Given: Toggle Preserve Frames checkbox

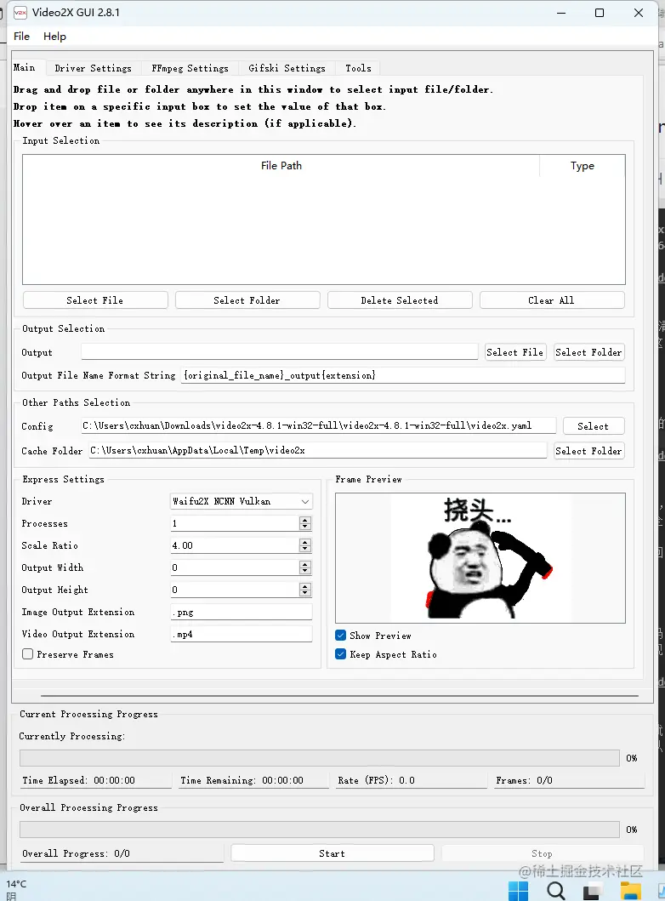Looking at the screenshot, I should (27, 654).
